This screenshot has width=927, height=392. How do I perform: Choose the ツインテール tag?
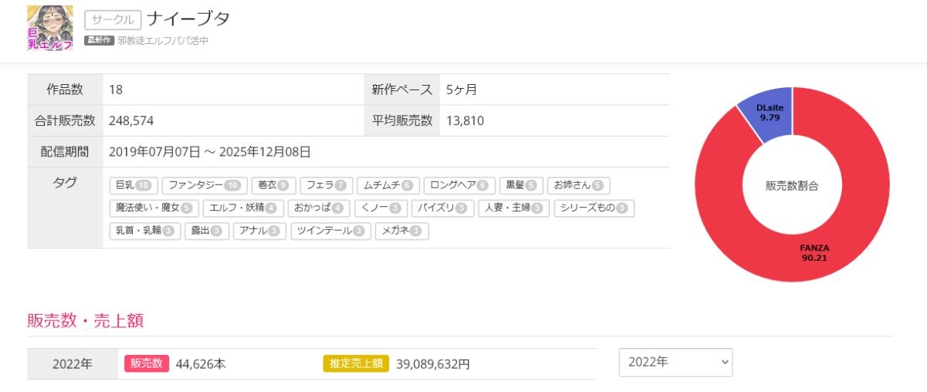pos(330,230)
